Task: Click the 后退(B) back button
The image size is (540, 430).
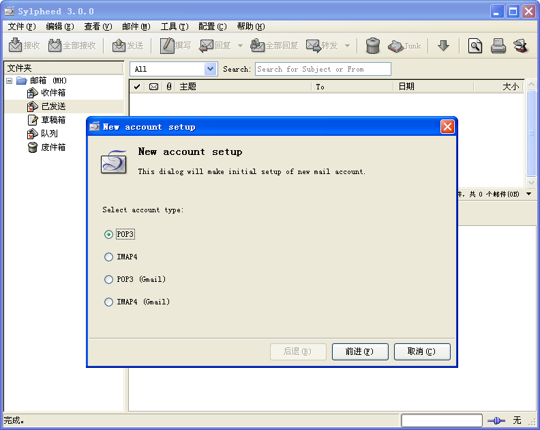Action: click(x=298, y=352)
